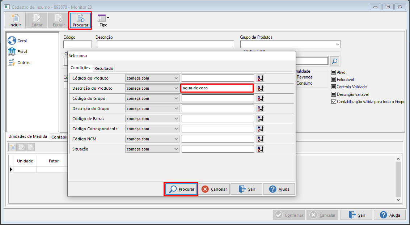Select Geral in the side panel

[17, 41]
